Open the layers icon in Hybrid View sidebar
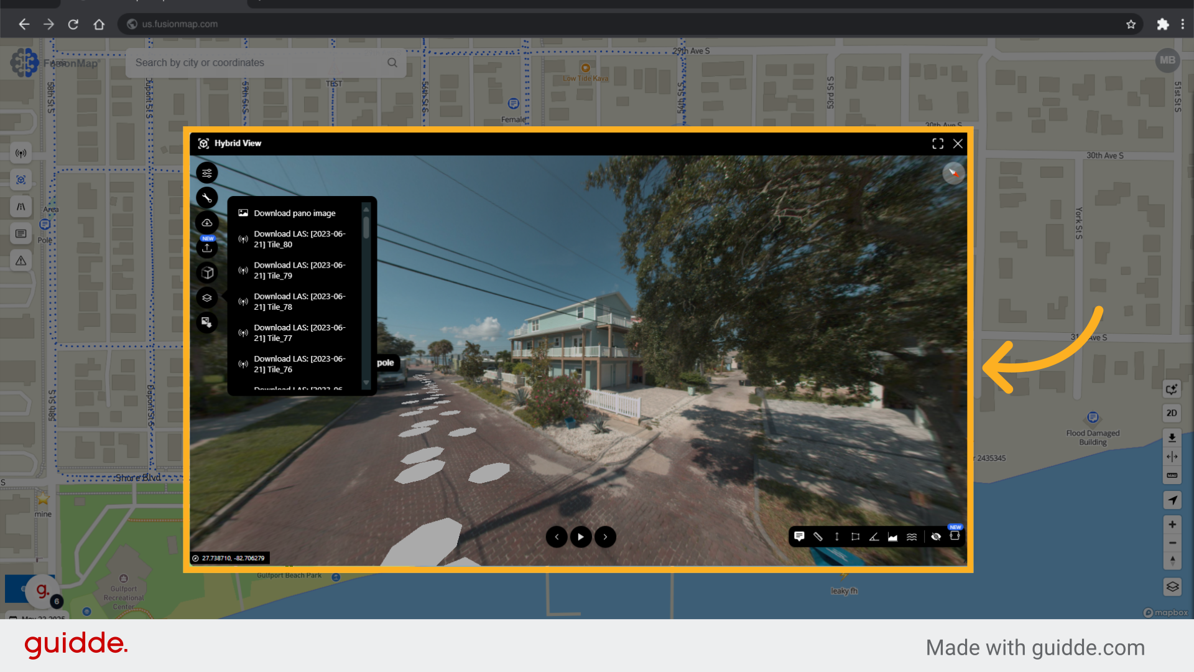 pyautogui.click(x=207, y=297)
